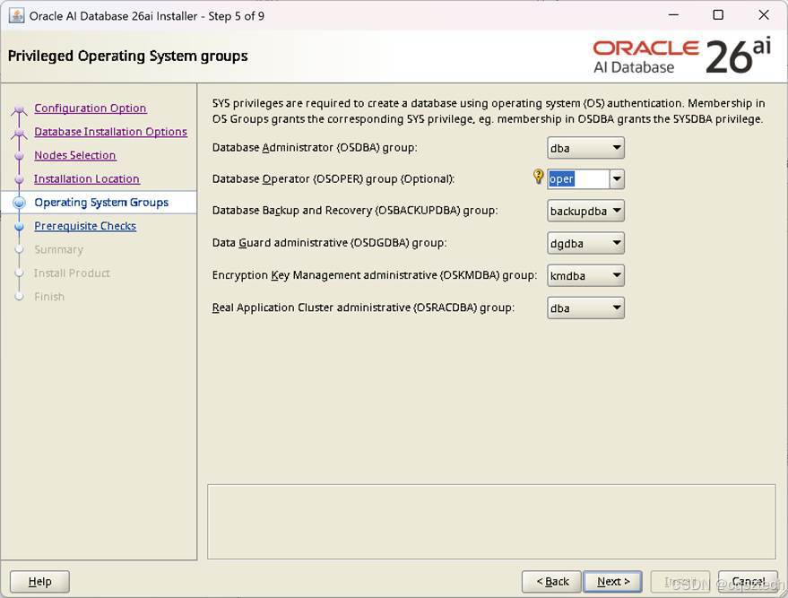Image resolution: width=788 pixels, height=598 pixels.
Task: Go to the Nodes Selection step
Action: tap(75, 155)
